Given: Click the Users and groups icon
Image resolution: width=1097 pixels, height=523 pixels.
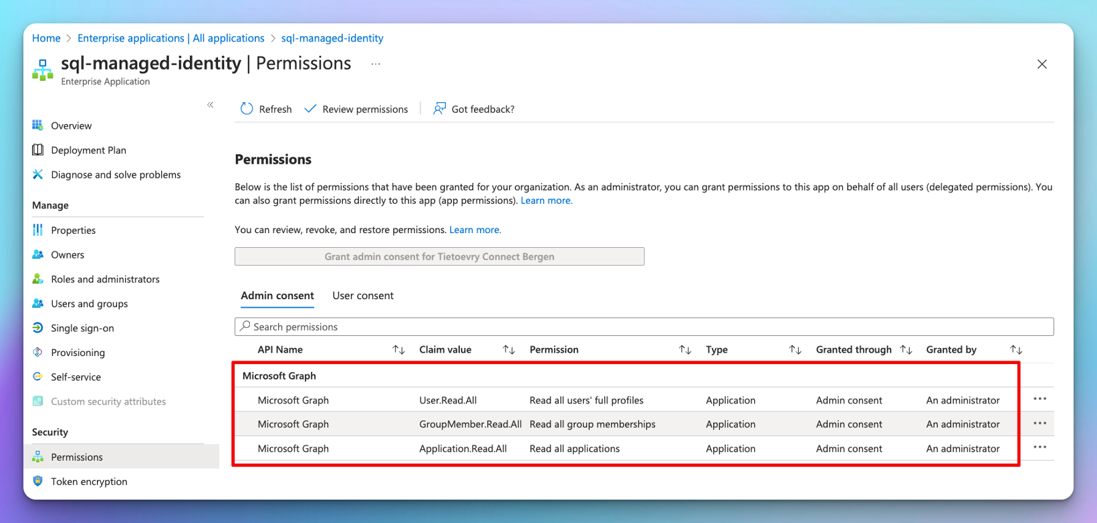Looking at the screenshot, I should pyautogui.click(x=38, y=303).
